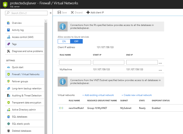The image size is (183, 134).
Task: Click the Overview icon in sidebar
Action: tap(9, 23)
